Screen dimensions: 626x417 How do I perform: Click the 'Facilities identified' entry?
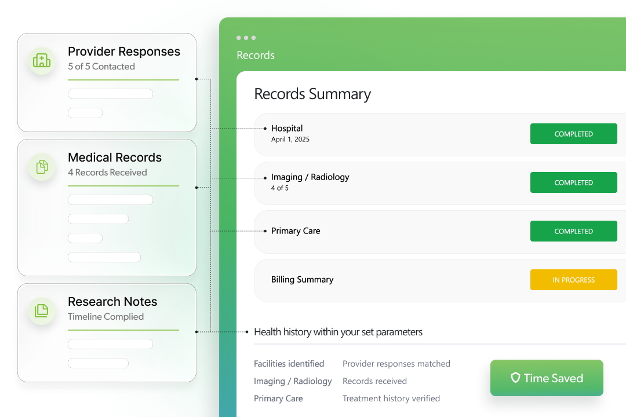289,364
